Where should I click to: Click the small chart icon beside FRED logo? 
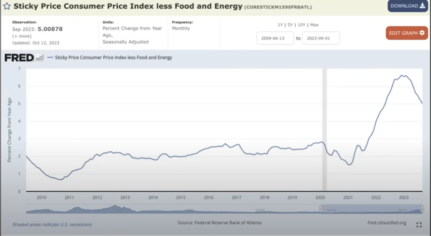pyautogui.click(x=40, y=58)
